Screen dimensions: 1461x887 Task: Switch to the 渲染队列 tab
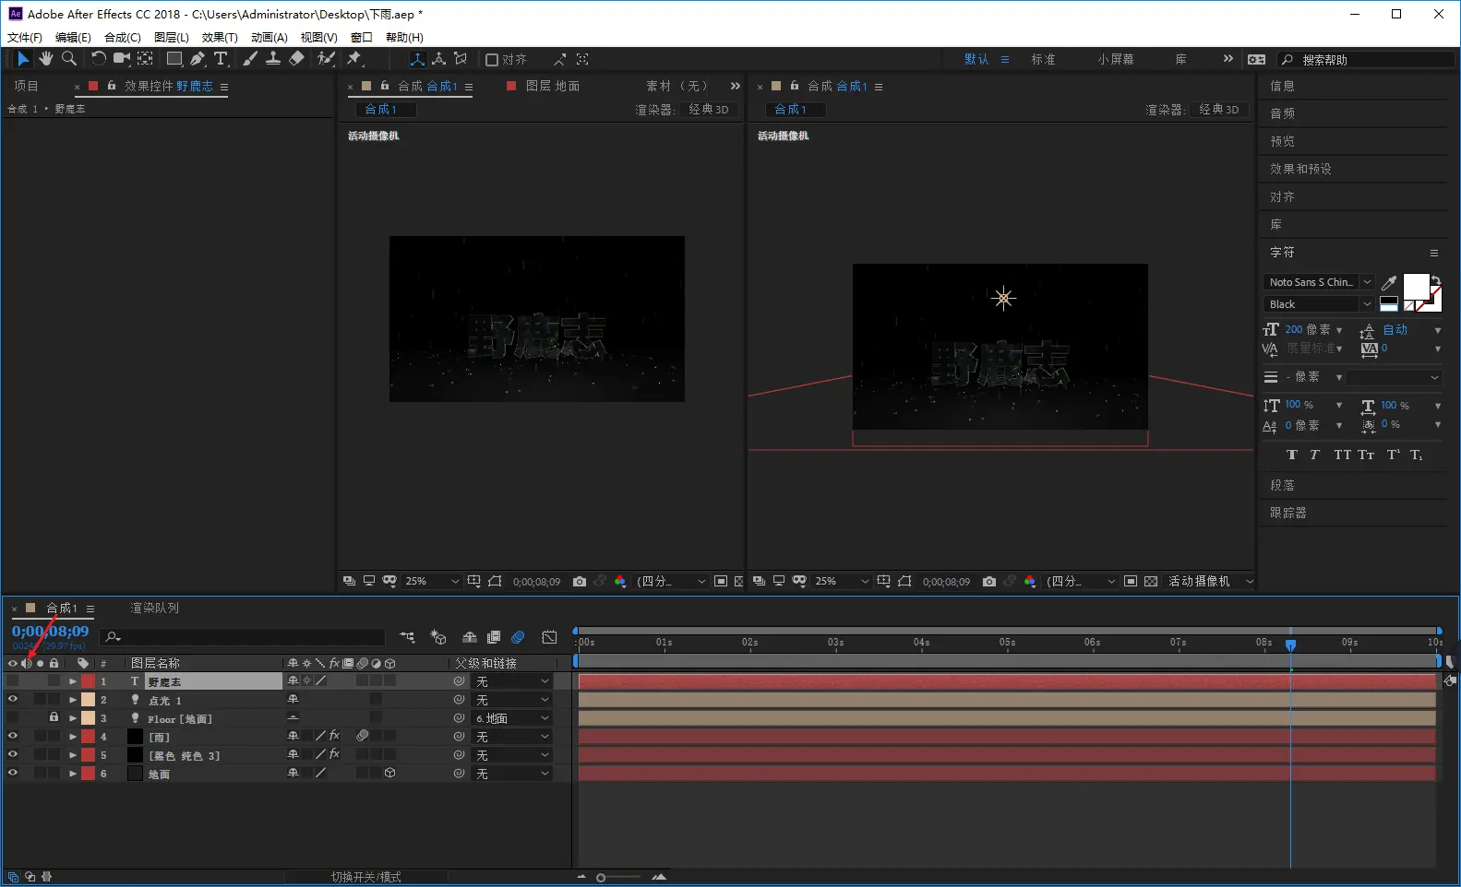point(154,609)
